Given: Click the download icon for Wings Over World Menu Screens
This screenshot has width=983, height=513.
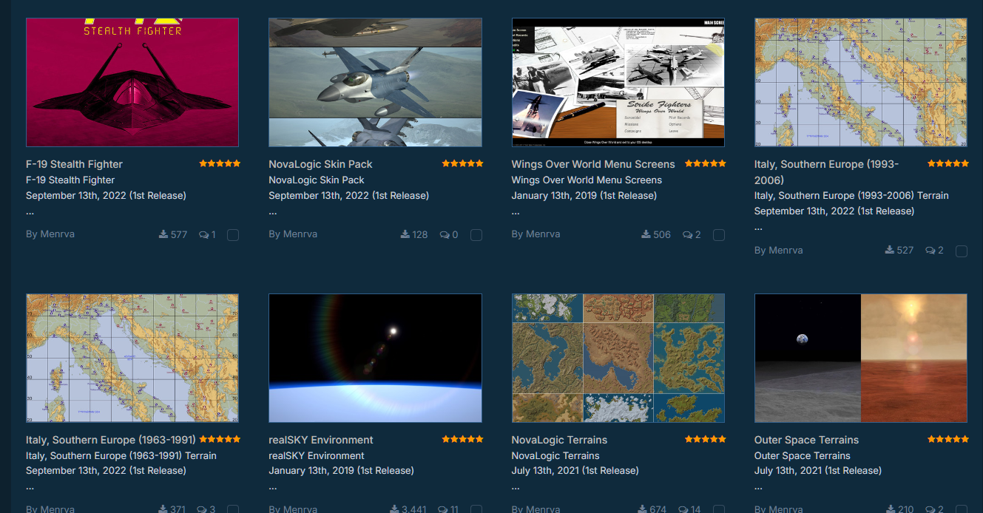Looking at the screenshot, I should point(646,234).
